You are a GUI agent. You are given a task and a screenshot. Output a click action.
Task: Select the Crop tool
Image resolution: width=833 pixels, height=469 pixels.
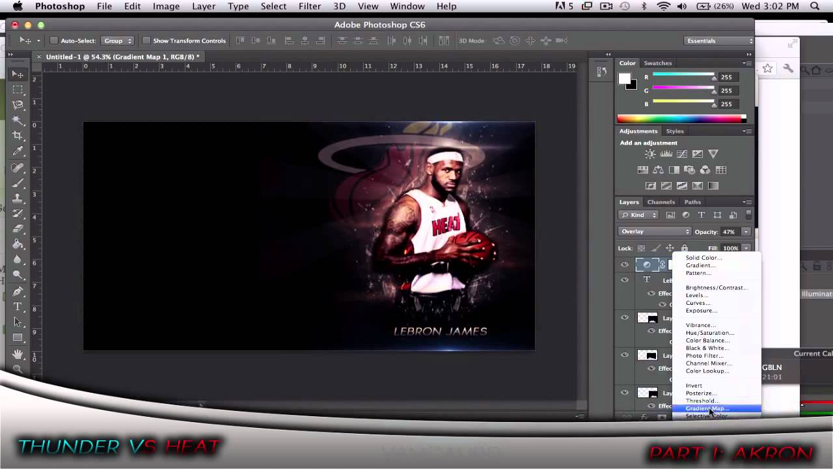18,135
